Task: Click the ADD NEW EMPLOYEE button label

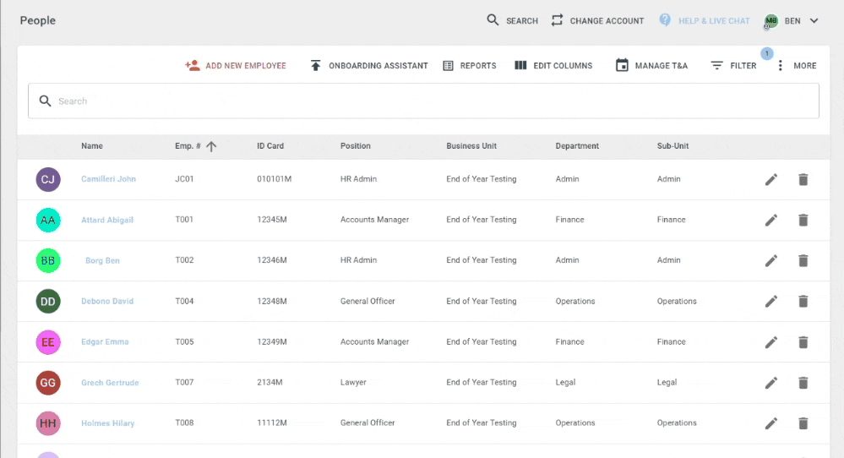Action: point(246,66)
